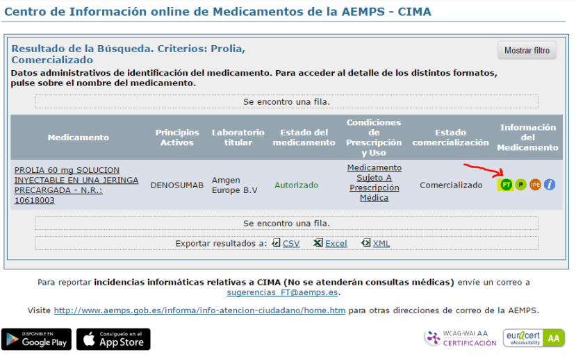Open the FT ficha técnica icon
Screen dimensions: 576x359
coord(506,185)
